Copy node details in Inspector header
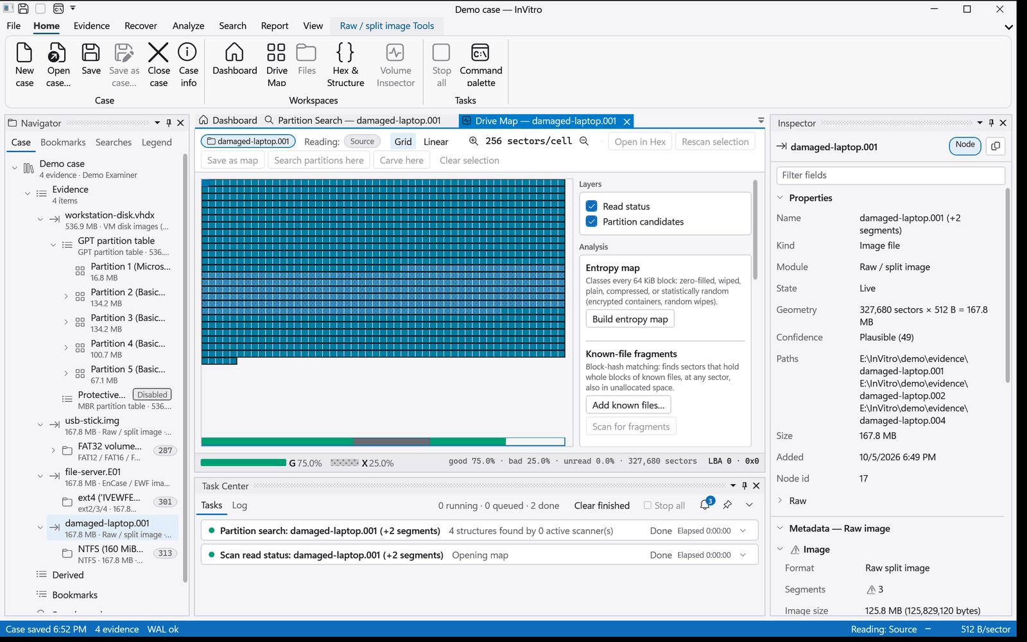Viewport: 1027px width, 642px height. point(996,146)
